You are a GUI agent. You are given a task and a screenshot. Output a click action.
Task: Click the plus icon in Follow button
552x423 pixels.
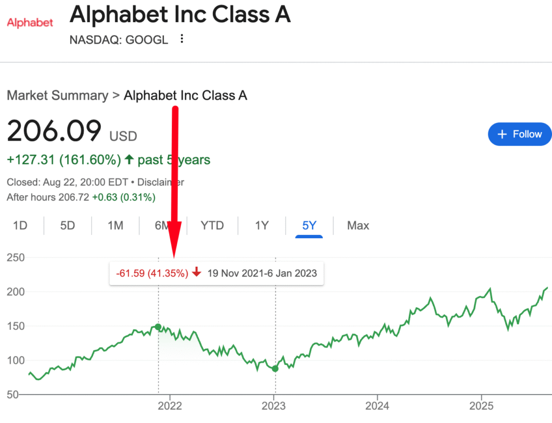(502, 134)
